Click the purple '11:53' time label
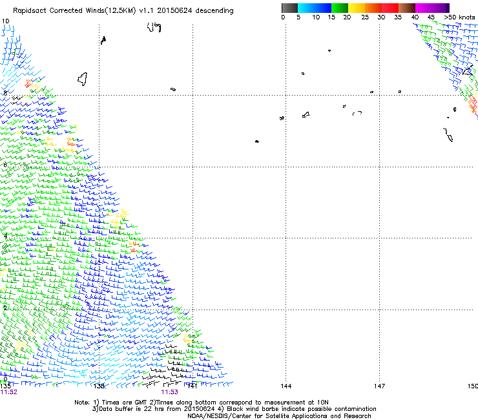 point(169,392)
